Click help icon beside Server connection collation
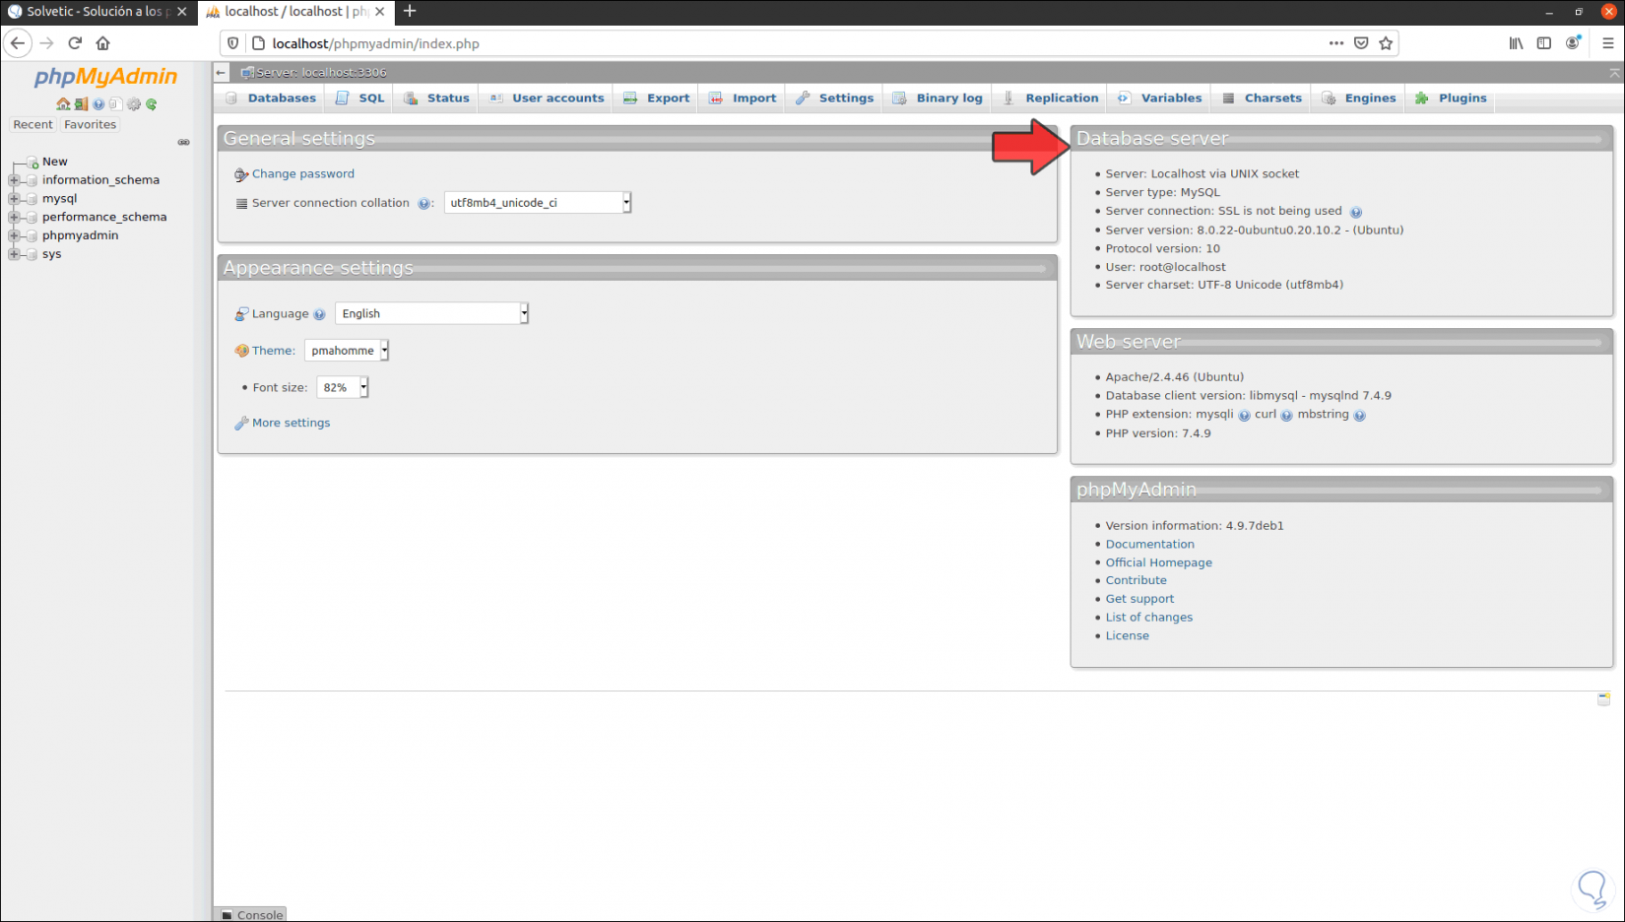This screenshot has height=922, width=1625. (423, 204)
